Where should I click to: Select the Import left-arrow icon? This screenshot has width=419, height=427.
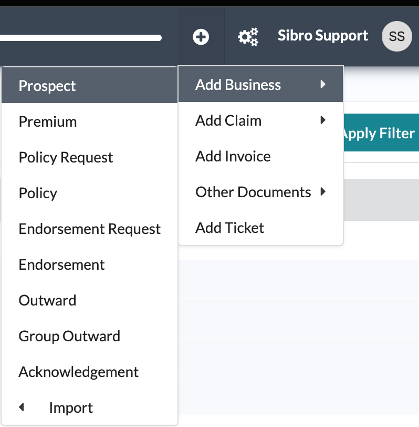point(22,407)
